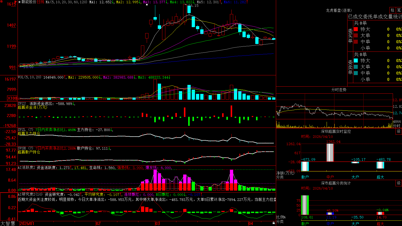
Task: Click the white asterisk marker on the K-line chart
Action: point(147,5)
